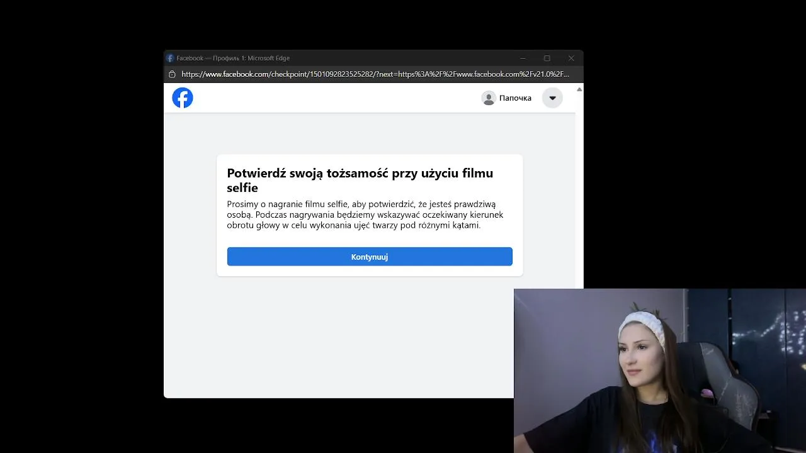This screenshot has width=806, height=453.
Task: Minimize the Edge window
Action: coord(523,58)
